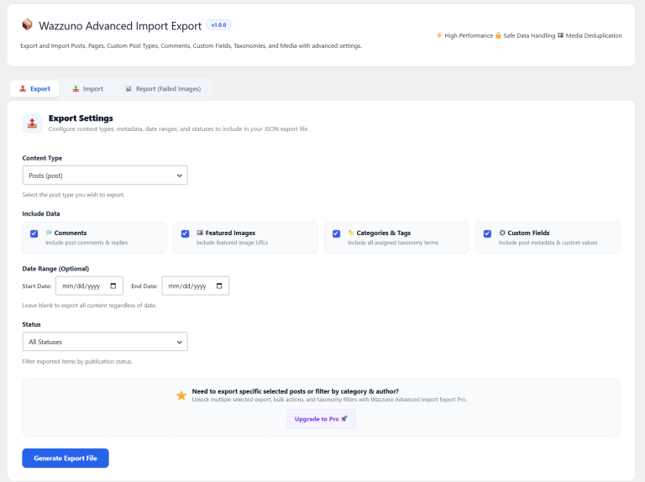Switch to the Import tab
645x482 pixels.
[x=87, y=89]
